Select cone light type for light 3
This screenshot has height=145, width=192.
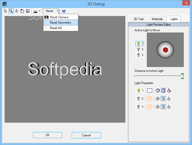(169, 107)
